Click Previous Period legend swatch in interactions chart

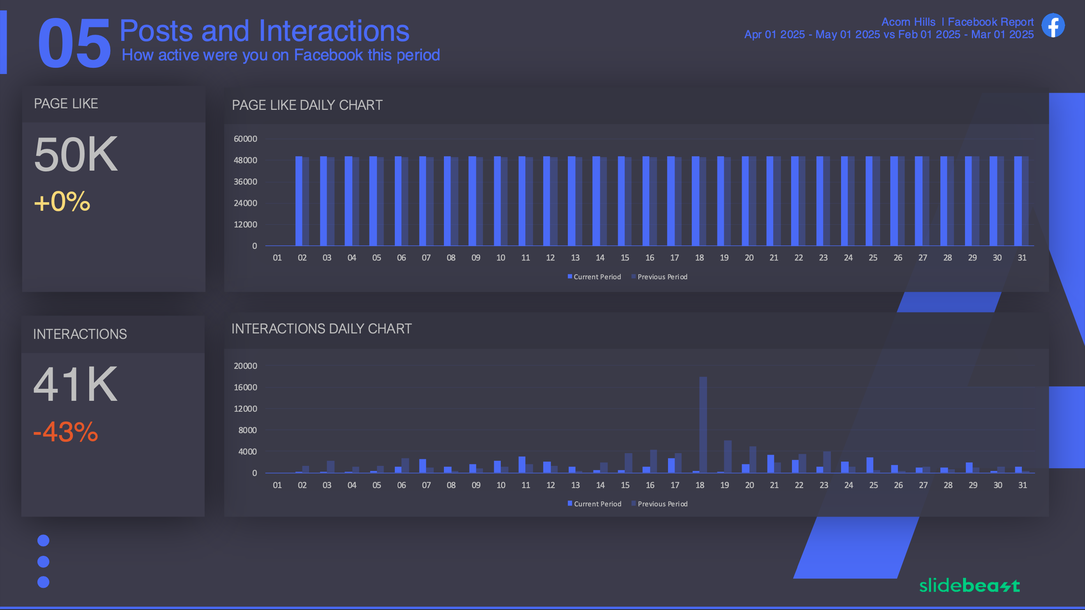coord(633,504)
